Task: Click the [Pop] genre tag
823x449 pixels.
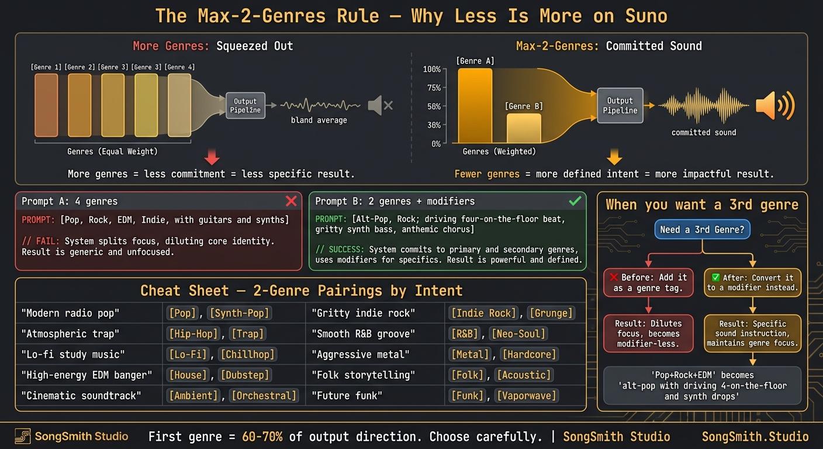Action: (x=182, y=313)
